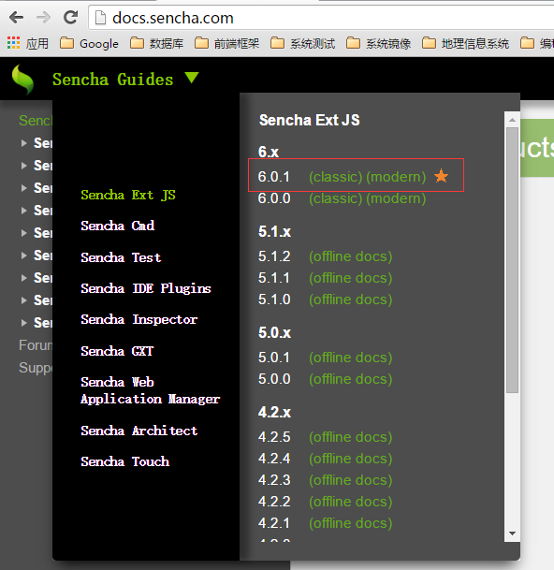Select Sencha Cmd in product menu
The width and height of the screenshot is (554, 570).
118,226
